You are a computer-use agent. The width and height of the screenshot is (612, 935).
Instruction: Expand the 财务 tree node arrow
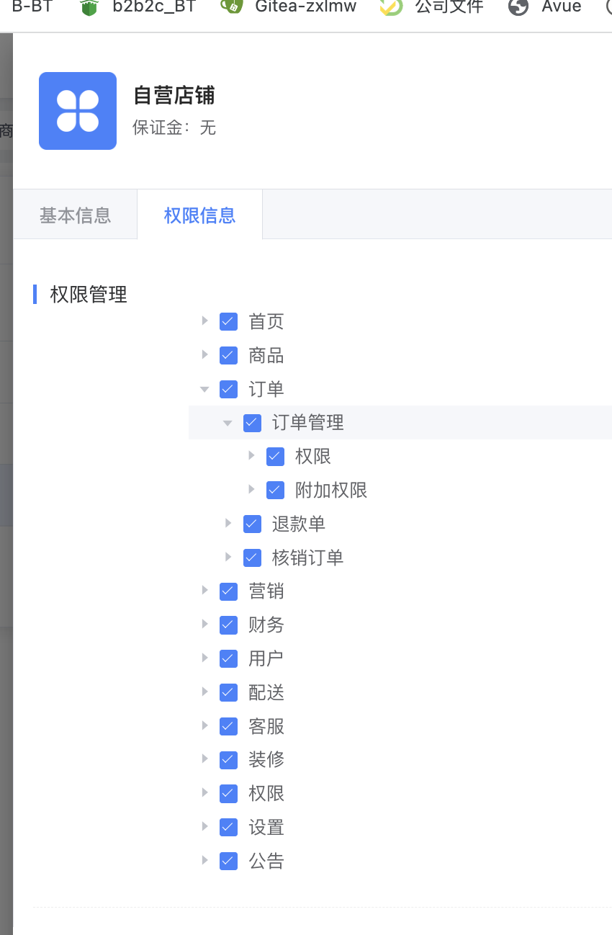[x=204, y=625]
